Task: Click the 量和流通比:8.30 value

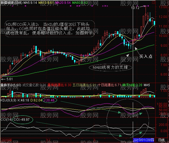Action: (59, 85)
